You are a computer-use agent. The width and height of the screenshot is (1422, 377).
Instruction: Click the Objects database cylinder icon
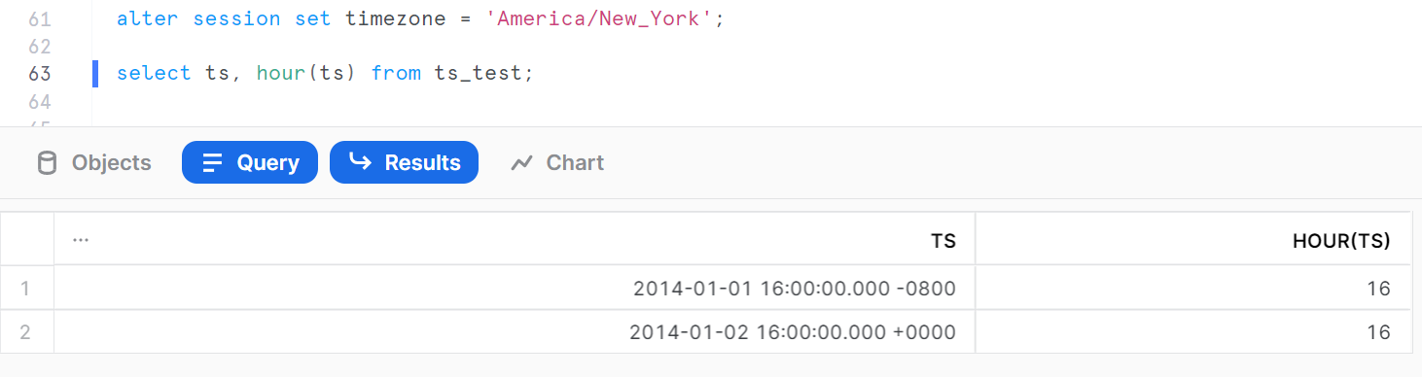(x=47, y=163)
